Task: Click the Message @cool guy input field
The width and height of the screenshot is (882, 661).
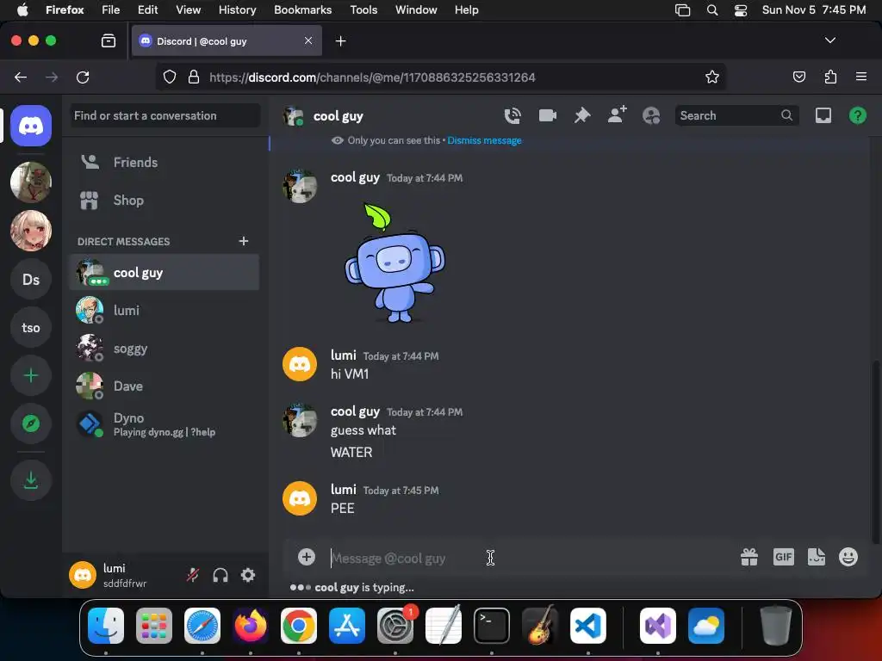Action: click(529, 558)
